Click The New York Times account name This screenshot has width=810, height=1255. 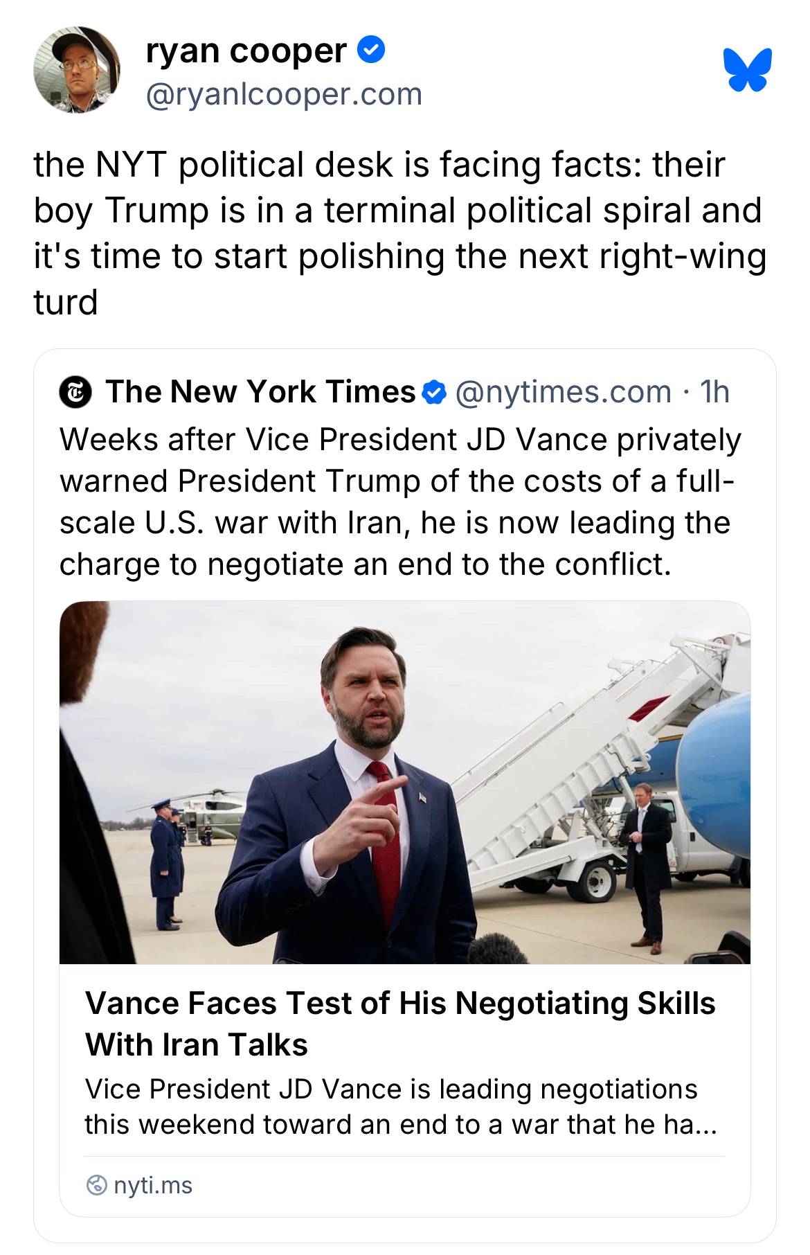pyautogui.click(x=260, y=392)
